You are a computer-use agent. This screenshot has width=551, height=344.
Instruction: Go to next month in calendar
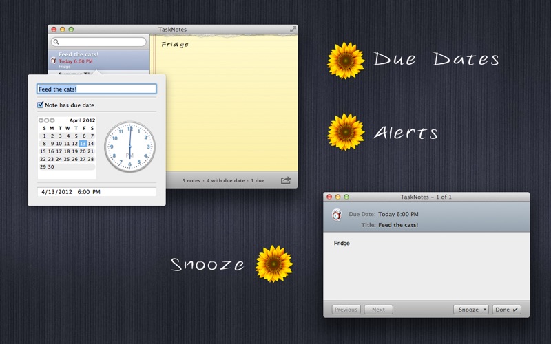52,120
